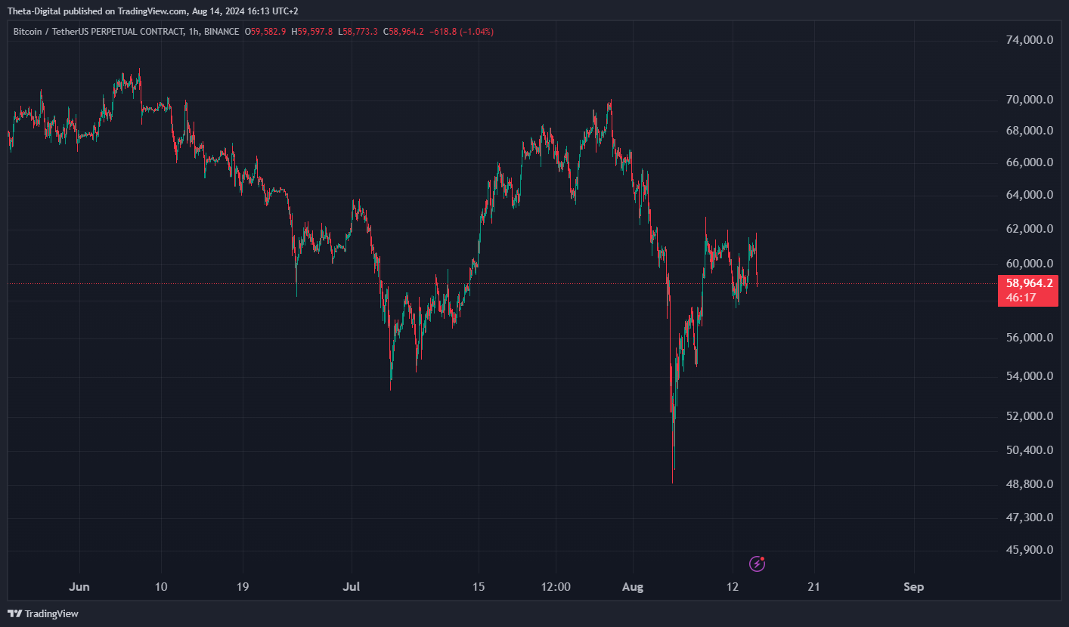Click the high value H59,597.8
This screenshot has width=1069, height=627.
312,32
